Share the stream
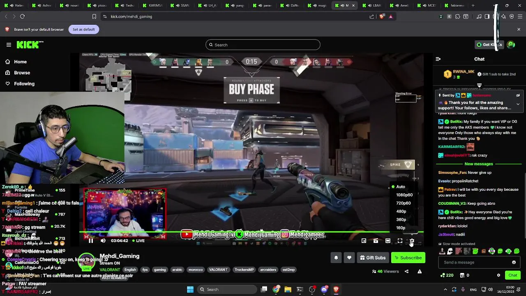The height and width of the screenshot is (296, 526). tap(406, 271)
